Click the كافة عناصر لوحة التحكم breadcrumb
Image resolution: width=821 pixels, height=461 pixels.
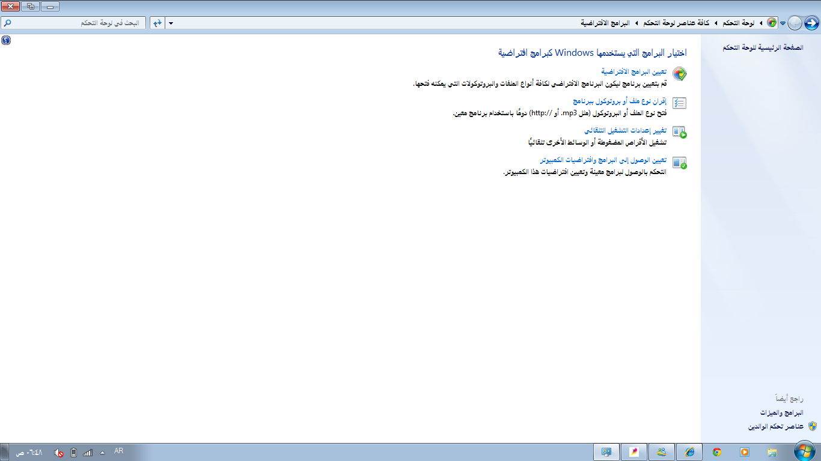tap(676, 23)
